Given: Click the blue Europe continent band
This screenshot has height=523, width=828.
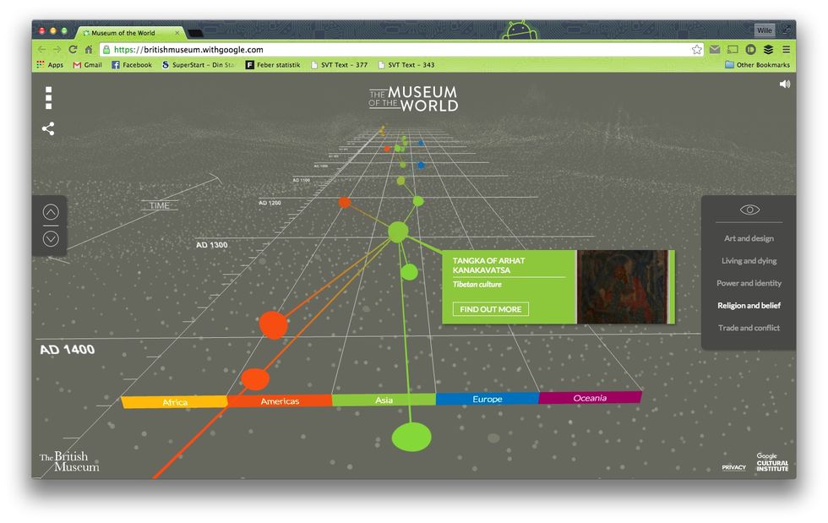Looking at the screenshot, I should point(487,399).
